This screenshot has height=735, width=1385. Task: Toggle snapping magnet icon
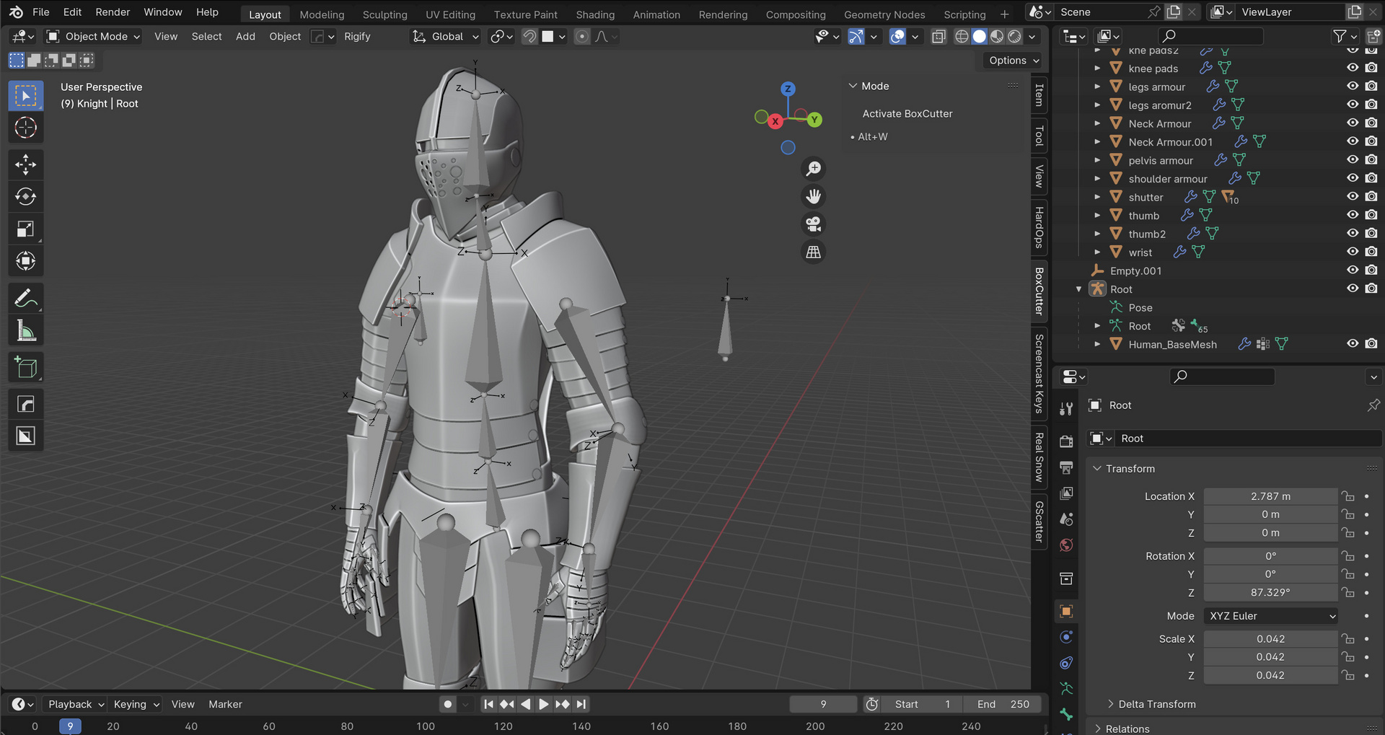pyautogui.click(x=529, y=36)
